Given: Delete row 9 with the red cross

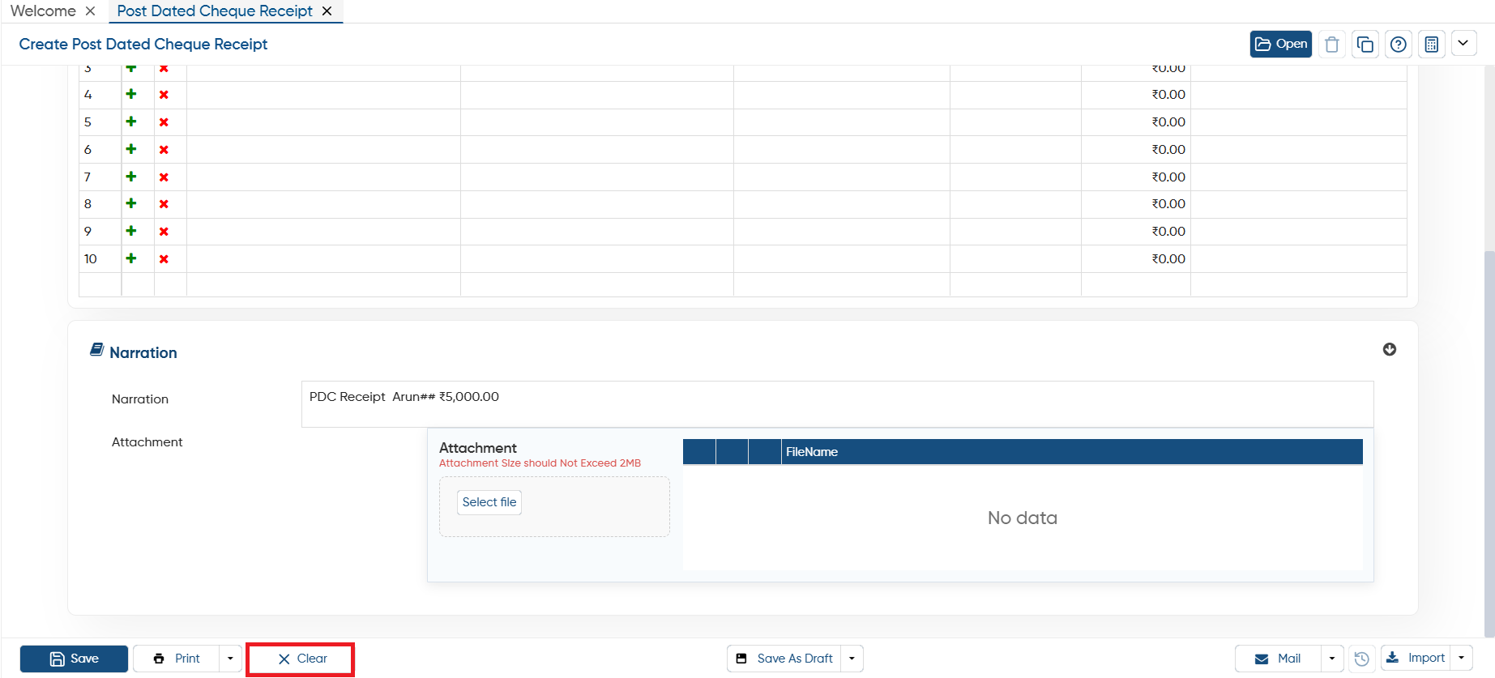Looking at the screenshot, I should [x=164, y=232].
